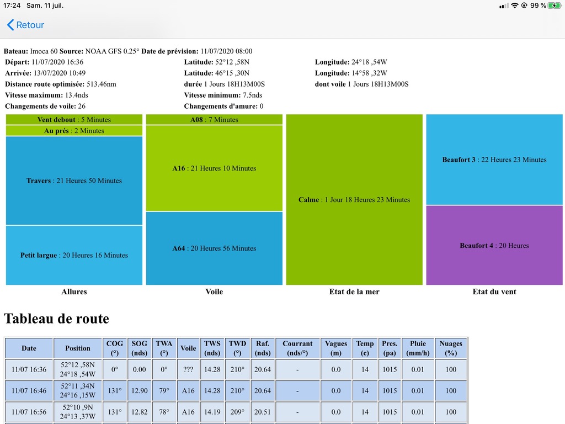The image size is (565, 424).
Task: Tap the Wi-Fi status icon
Action: point(515,6)
